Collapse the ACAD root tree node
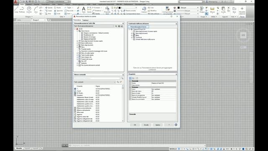This screenshot has height=151, width=268. [75, 29]
